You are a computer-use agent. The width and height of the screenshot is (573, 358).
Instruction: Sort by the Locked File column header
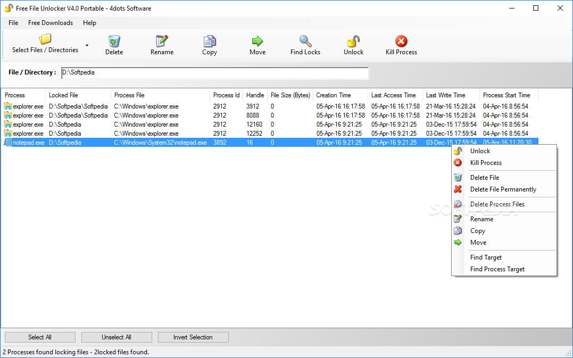(x=78, y=95)
